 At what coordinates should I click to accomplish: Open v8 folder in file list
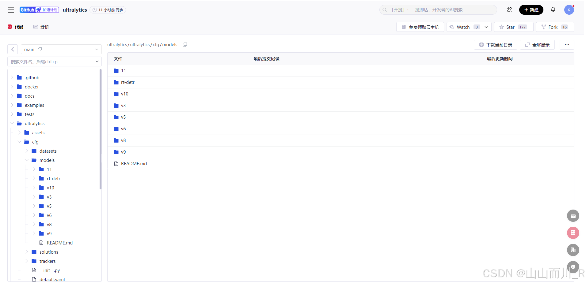click(123, 140)
